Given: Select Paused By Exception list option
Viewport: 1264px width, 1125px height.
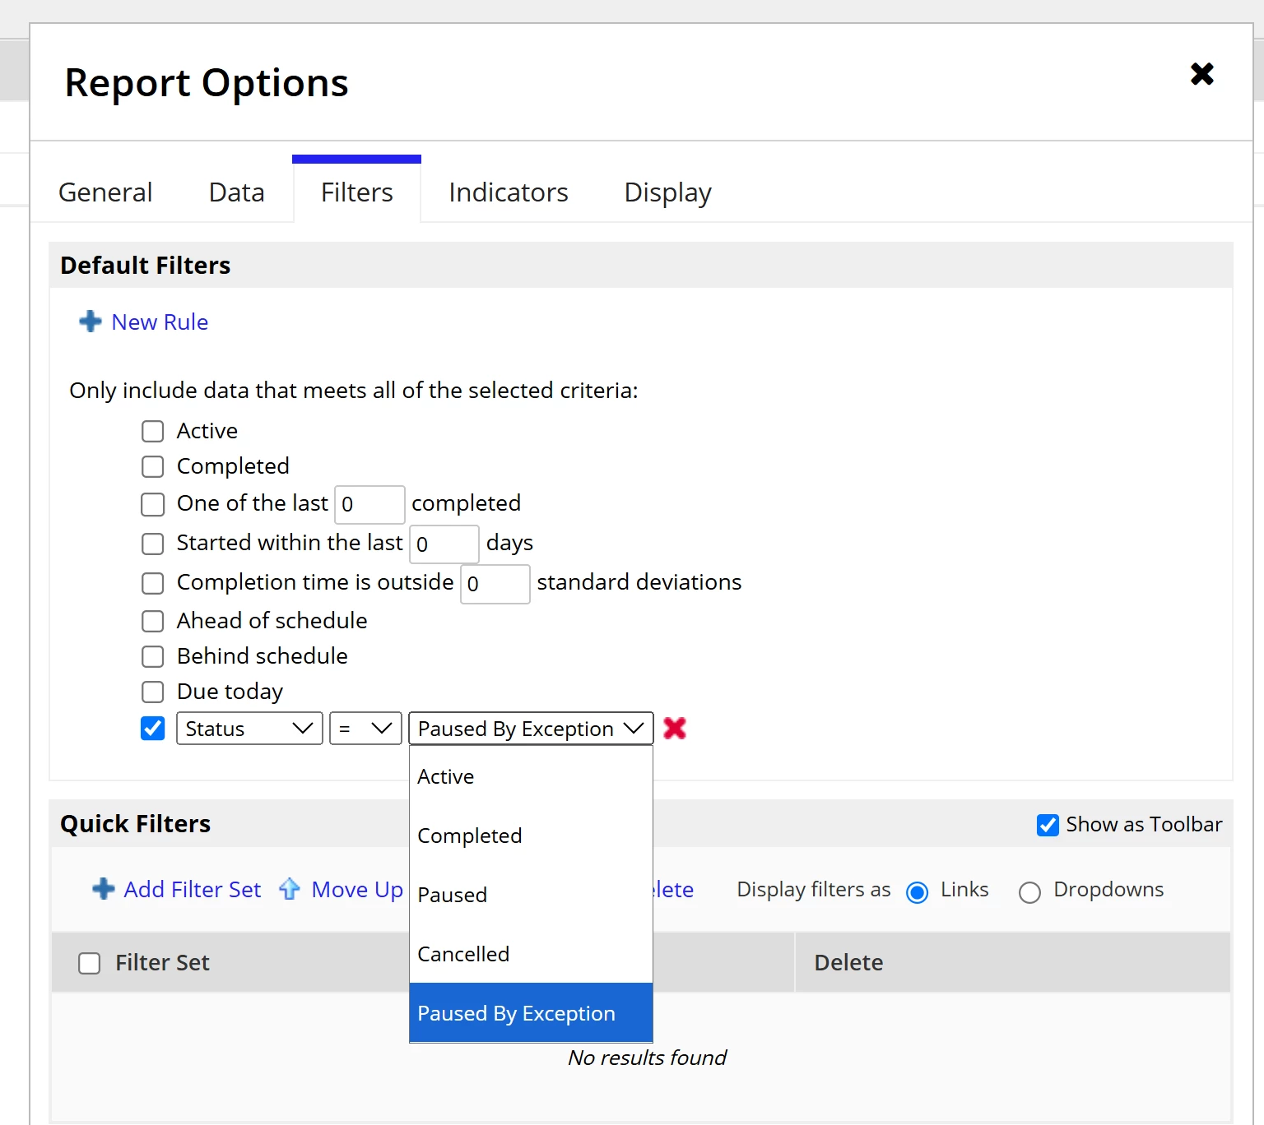Looking at the screenshot, I should [x=531, y=1013].
